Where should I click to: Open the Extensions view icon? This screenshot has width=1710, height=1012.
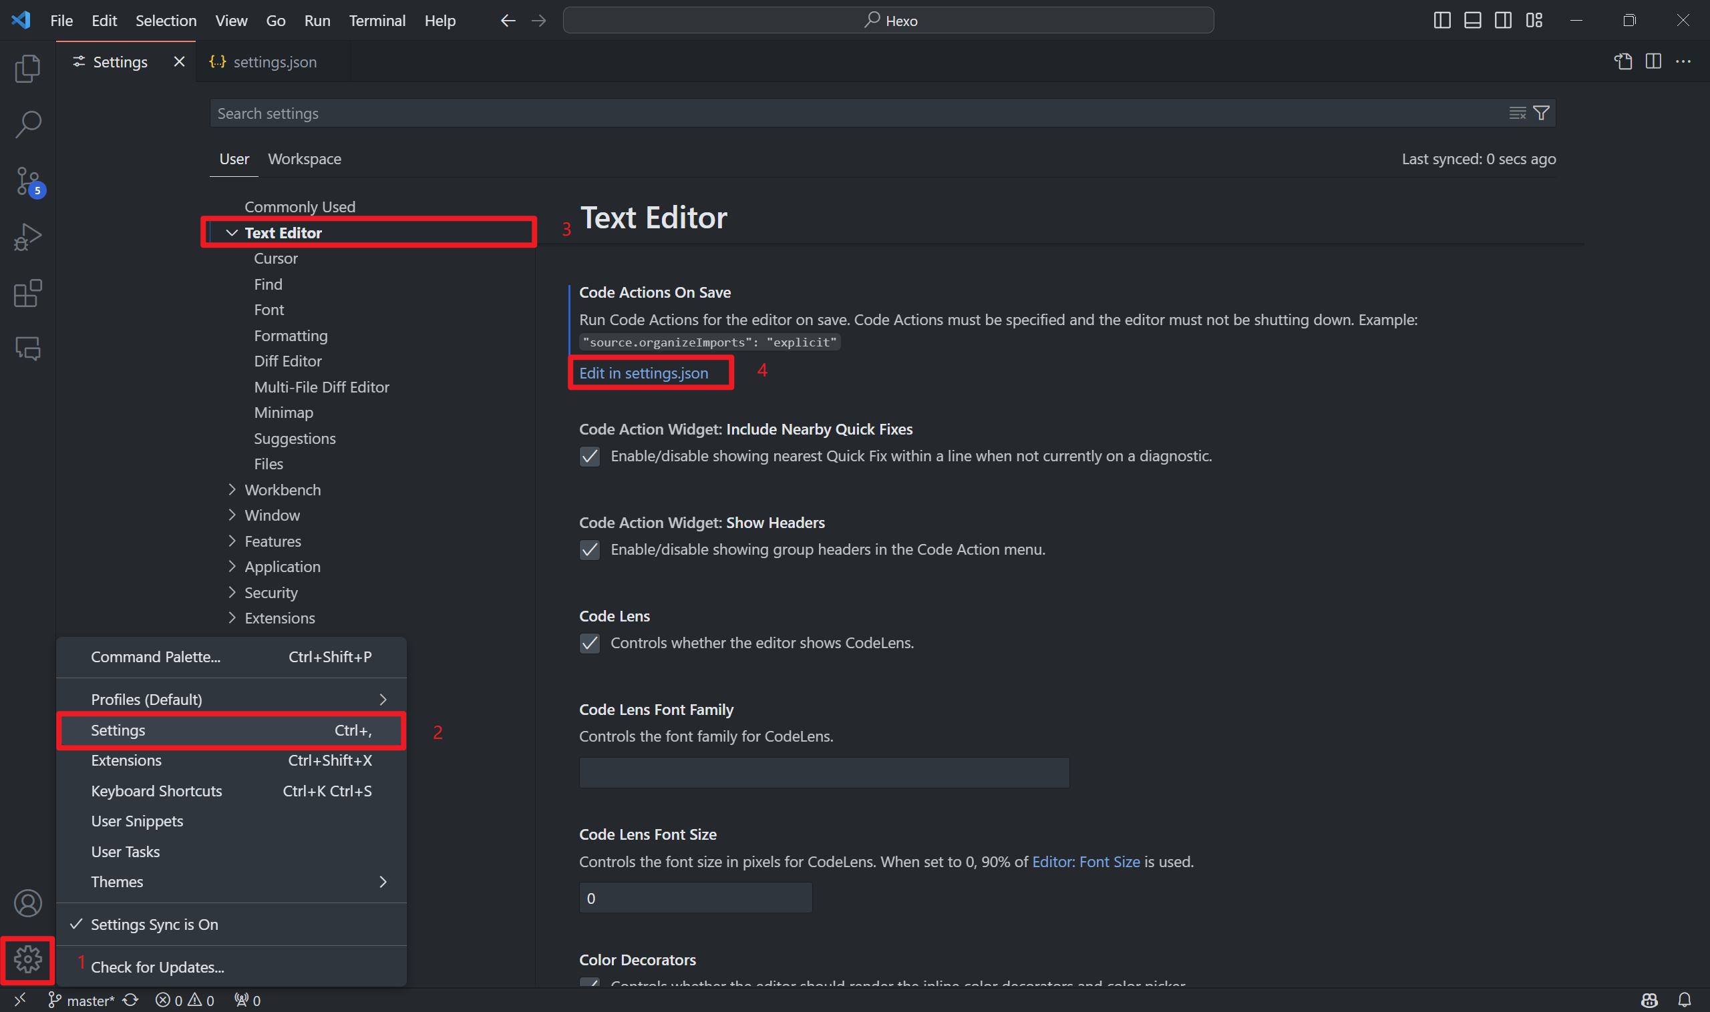pyautogui.click(x=27, y=293)
